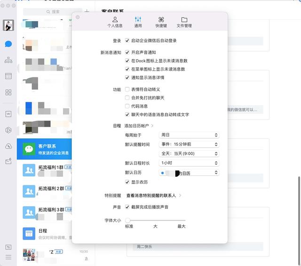This screenshot has height=266, width=301.
Task: Open the 拓流福利2群 group avatar
Action: click(x=29, y=191)
